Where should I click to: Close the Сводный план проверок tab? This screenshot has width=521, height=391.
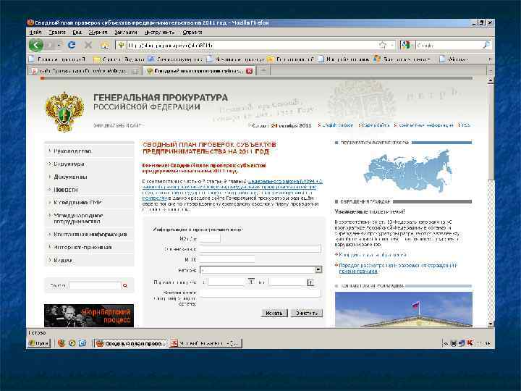click(249, 71)
